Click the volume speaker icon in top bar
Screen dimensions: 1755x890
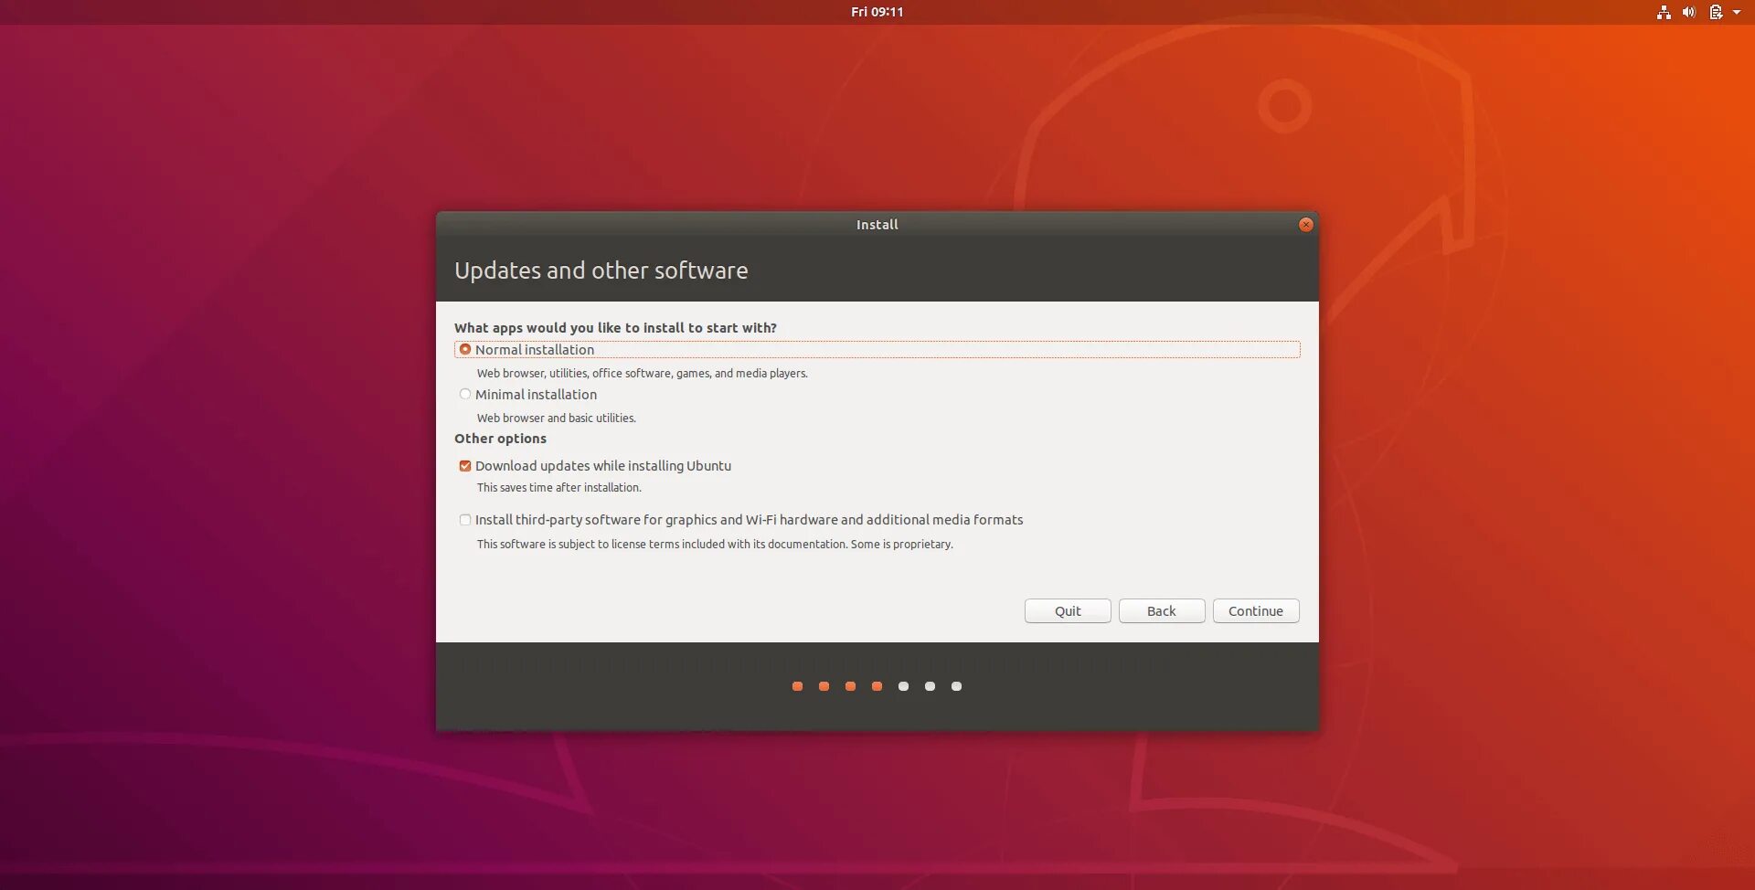(1689, 12)
